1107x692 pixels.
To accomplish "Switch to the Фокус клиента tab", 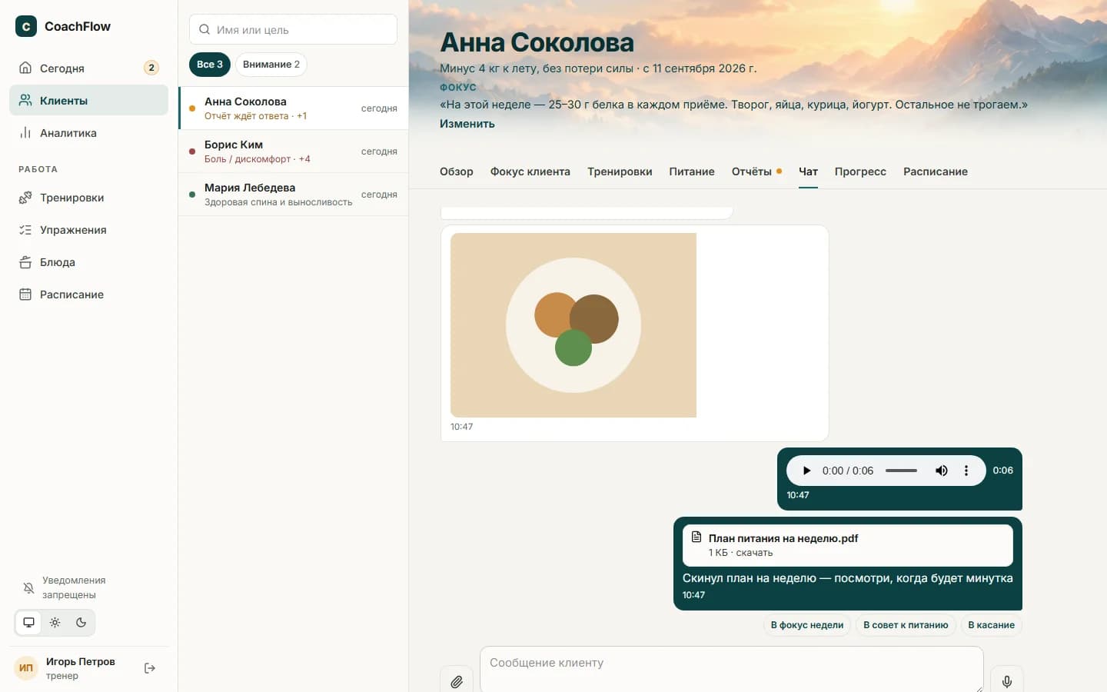I will point(530,171).
